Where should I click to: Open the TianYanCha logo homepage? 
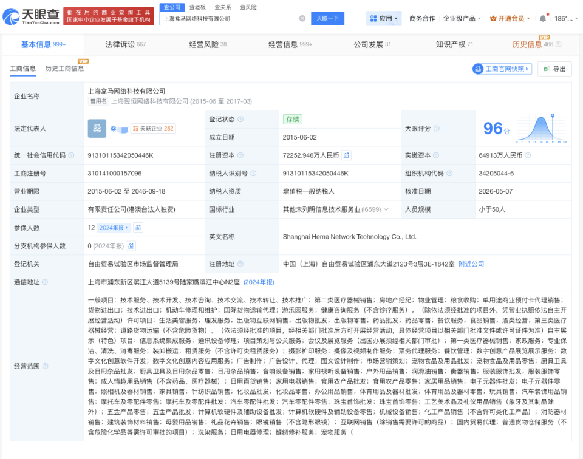[x=31, y=17]
